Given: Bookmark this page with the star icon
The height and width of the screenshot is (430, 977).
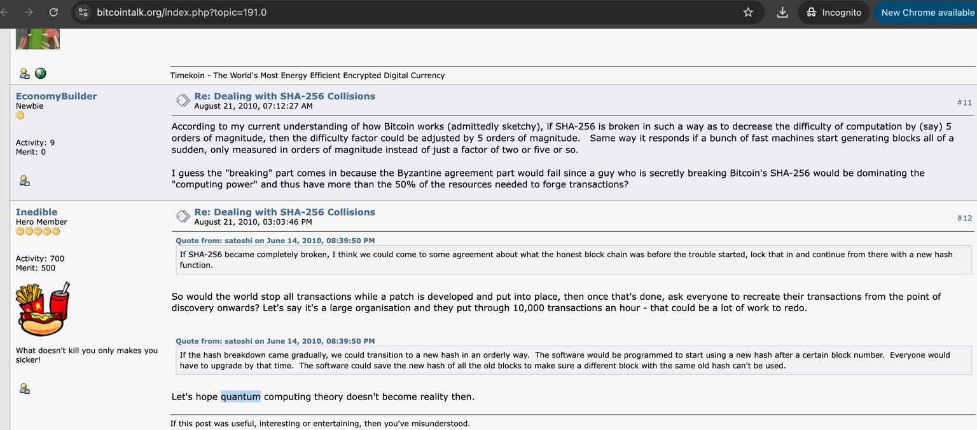Looking at the screenshot, I should (748, 12).
